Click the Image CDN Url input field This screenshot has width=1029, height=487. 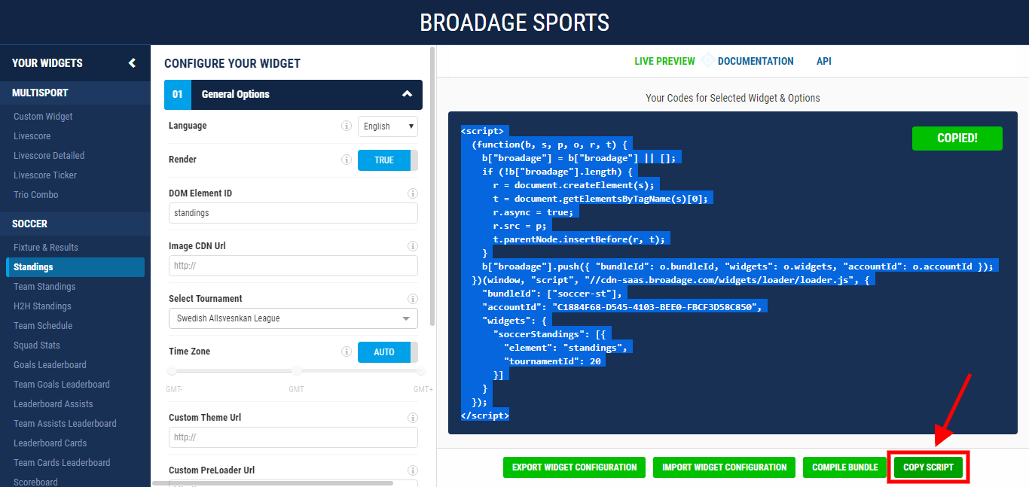pyautogui.click(x=293, y=266)
